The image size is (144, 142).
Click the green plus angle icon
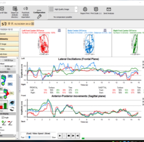(4, 123)
